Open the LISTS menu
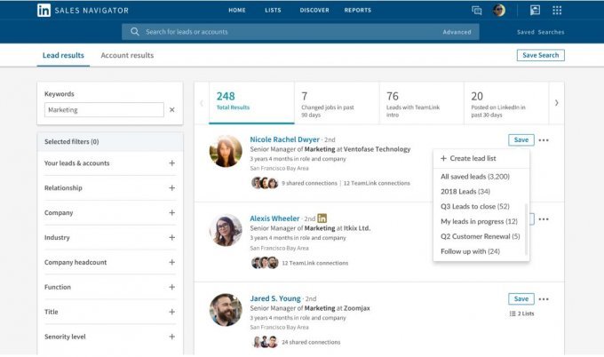 click(x=273, y=11)
